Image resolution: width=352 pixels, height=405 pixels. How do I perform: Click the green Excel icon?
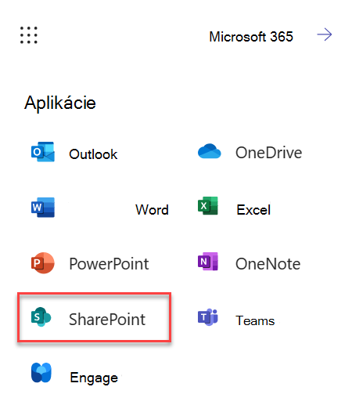(208, 206)
